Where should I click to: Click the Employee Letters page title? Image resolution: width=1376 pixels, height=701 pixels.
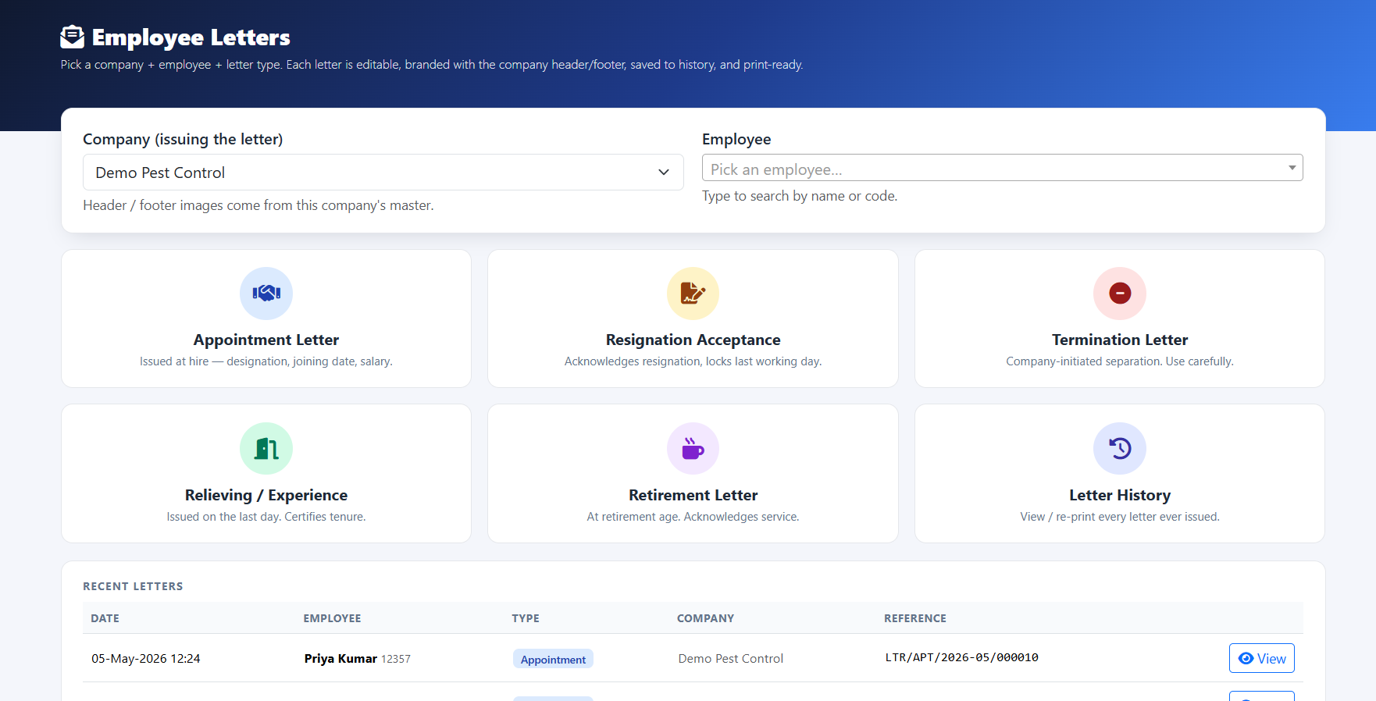[x=191, y=37]
